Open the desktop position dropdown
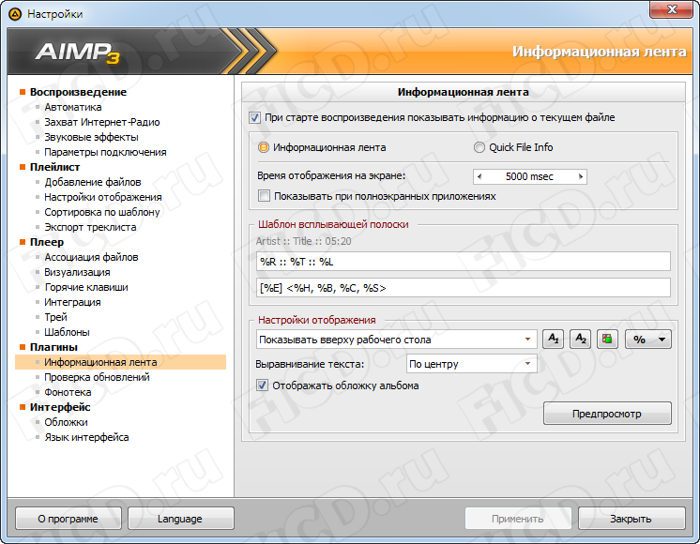This screenshot has width=700, height=544. (396, 340)
